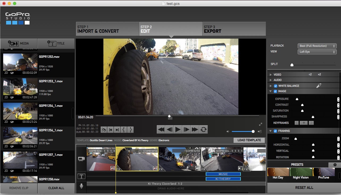The height and width of the screenshot is (195, 341).
Task: Jump to next edit point
Action: (x=117, y=130)
